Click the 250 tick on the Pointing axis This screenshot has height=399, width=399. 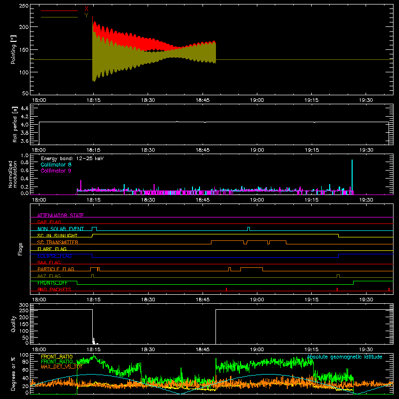[x=23, y=5]
